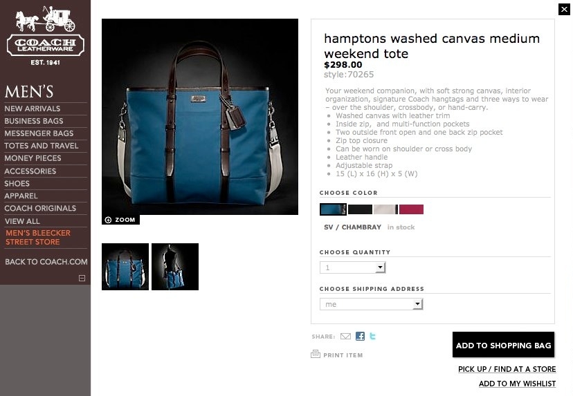Image resolution: width=573 pixels, height=396 pixels.
Task: Click the Coach Leatherware logo
Action: click(x=45, y=36)
